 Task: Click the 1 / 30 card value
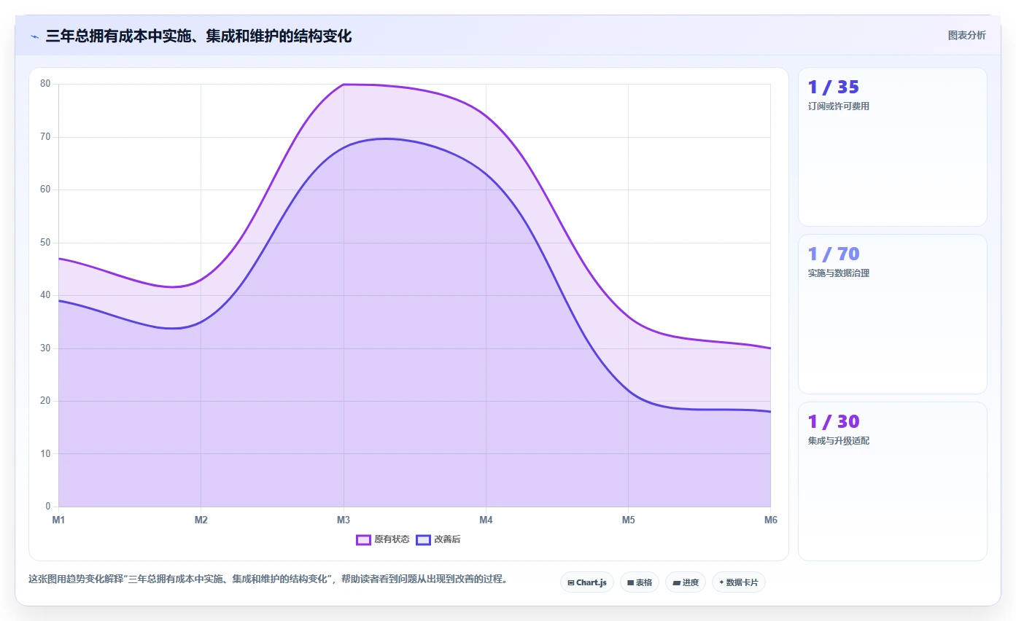(x=834, y=421)
